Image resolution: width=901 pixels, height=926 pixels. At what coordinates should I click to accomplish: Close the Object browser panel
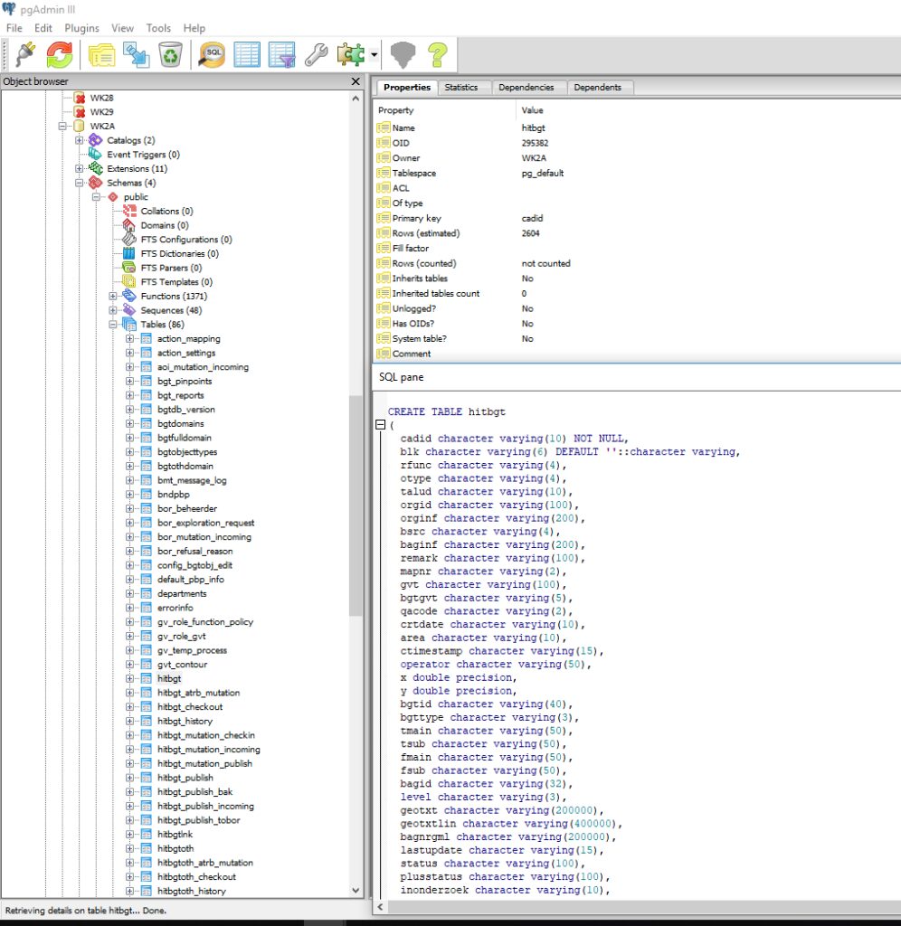tap(356, 81)
